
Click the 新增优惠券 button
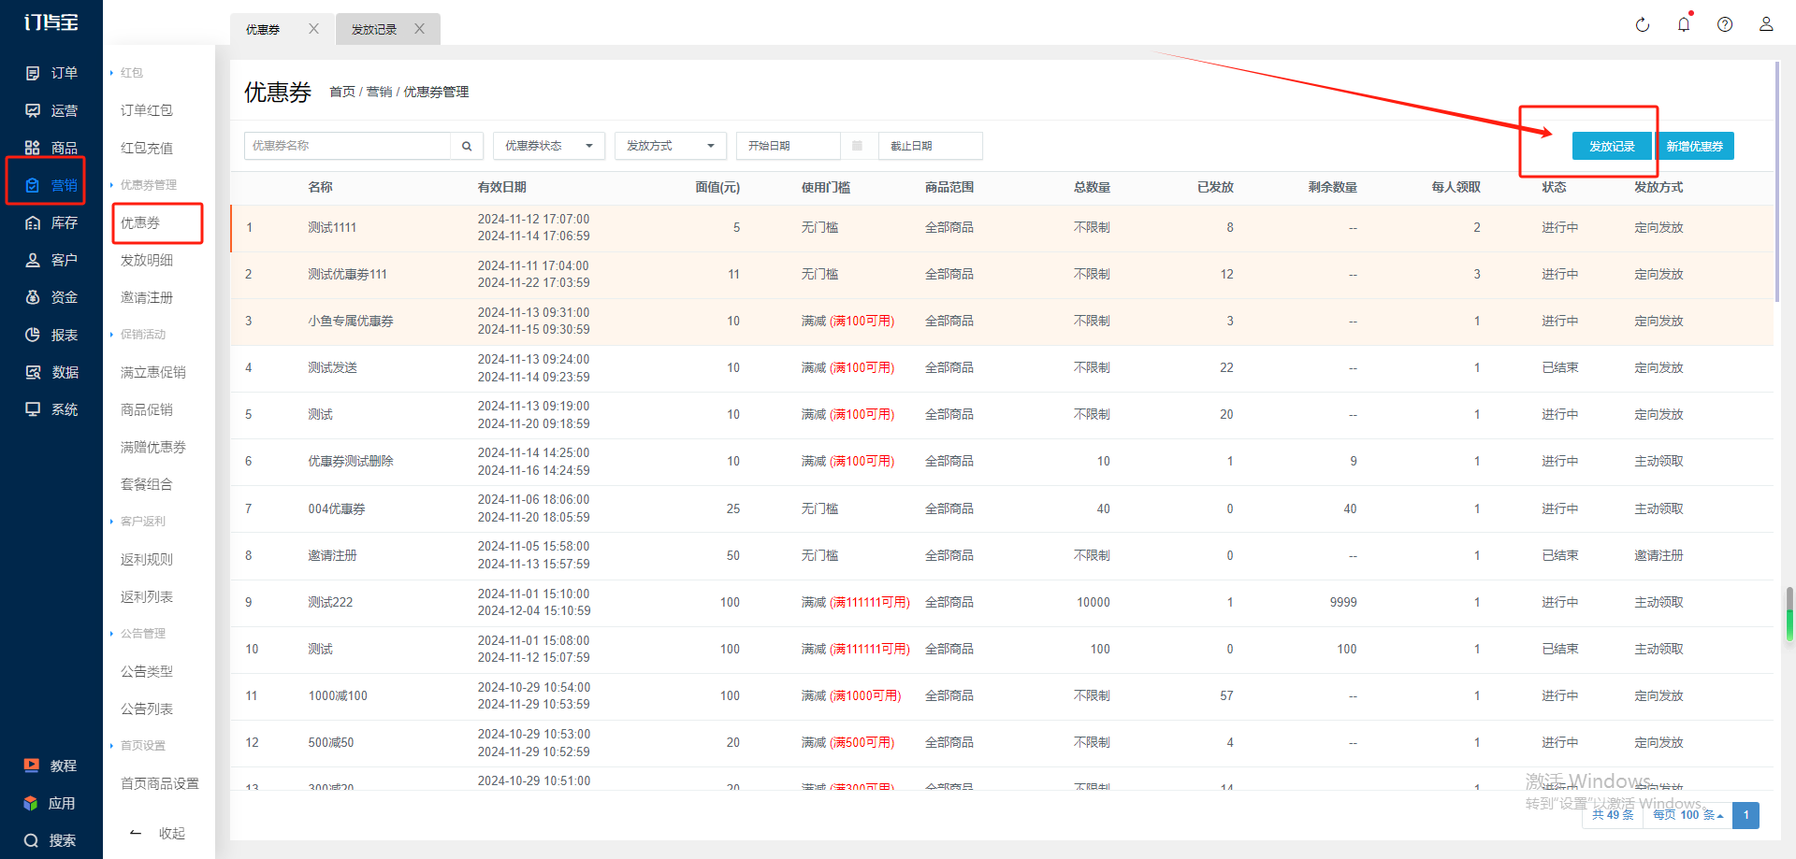(1694, 146)
